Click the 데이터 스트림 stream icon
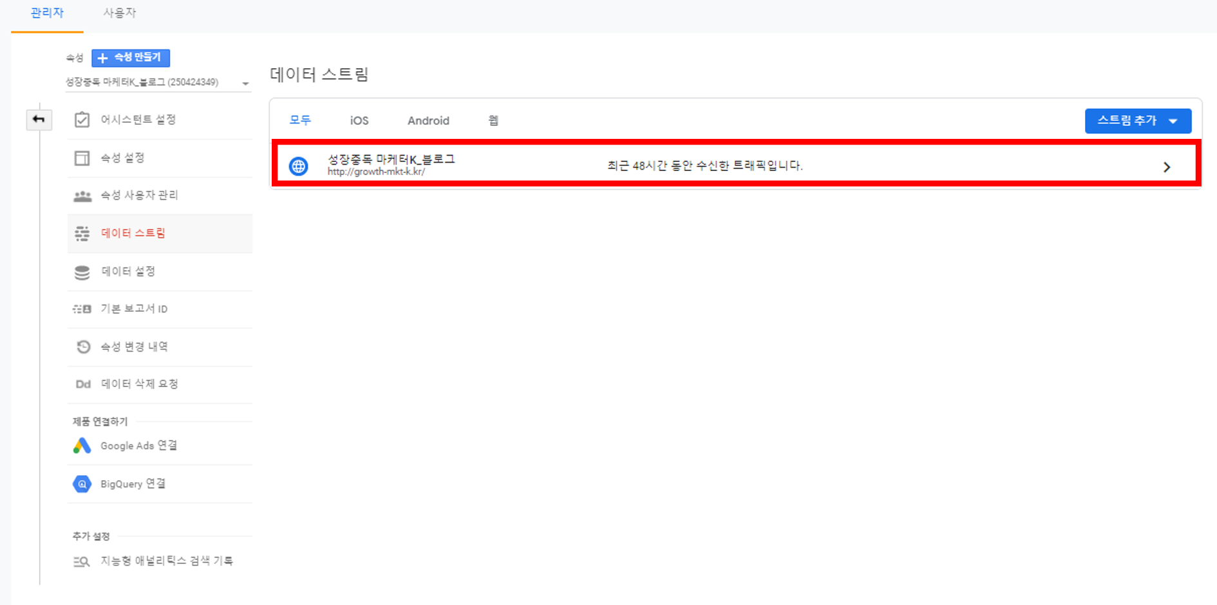This screenshot has height=605, width=1217. pos(82,233)
